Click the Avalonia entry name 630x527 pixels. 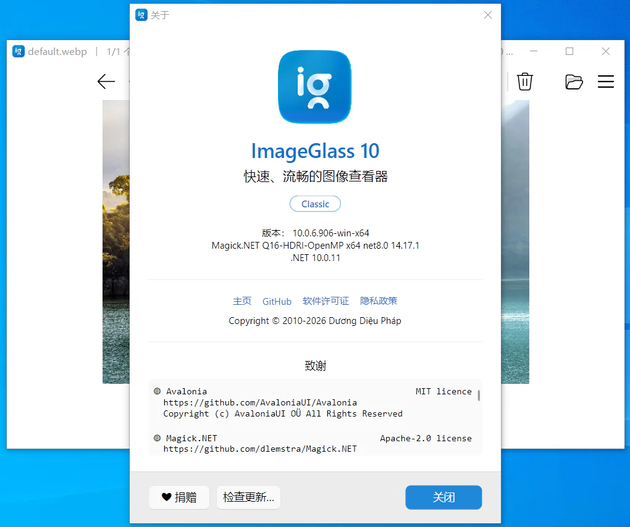[x=187, y=391]
